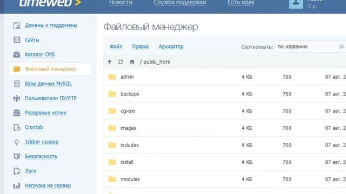The width and height of the screenshot is (346, 194).
Task: Click the Сортировать: label
Action: tap(257, 47)
